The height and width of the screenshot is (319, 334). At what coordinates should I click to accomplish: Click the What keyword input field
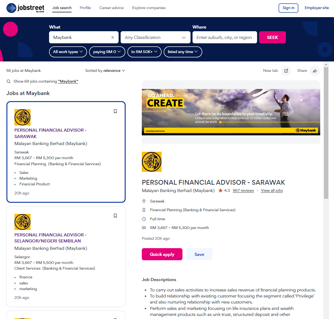coord(84,38)
